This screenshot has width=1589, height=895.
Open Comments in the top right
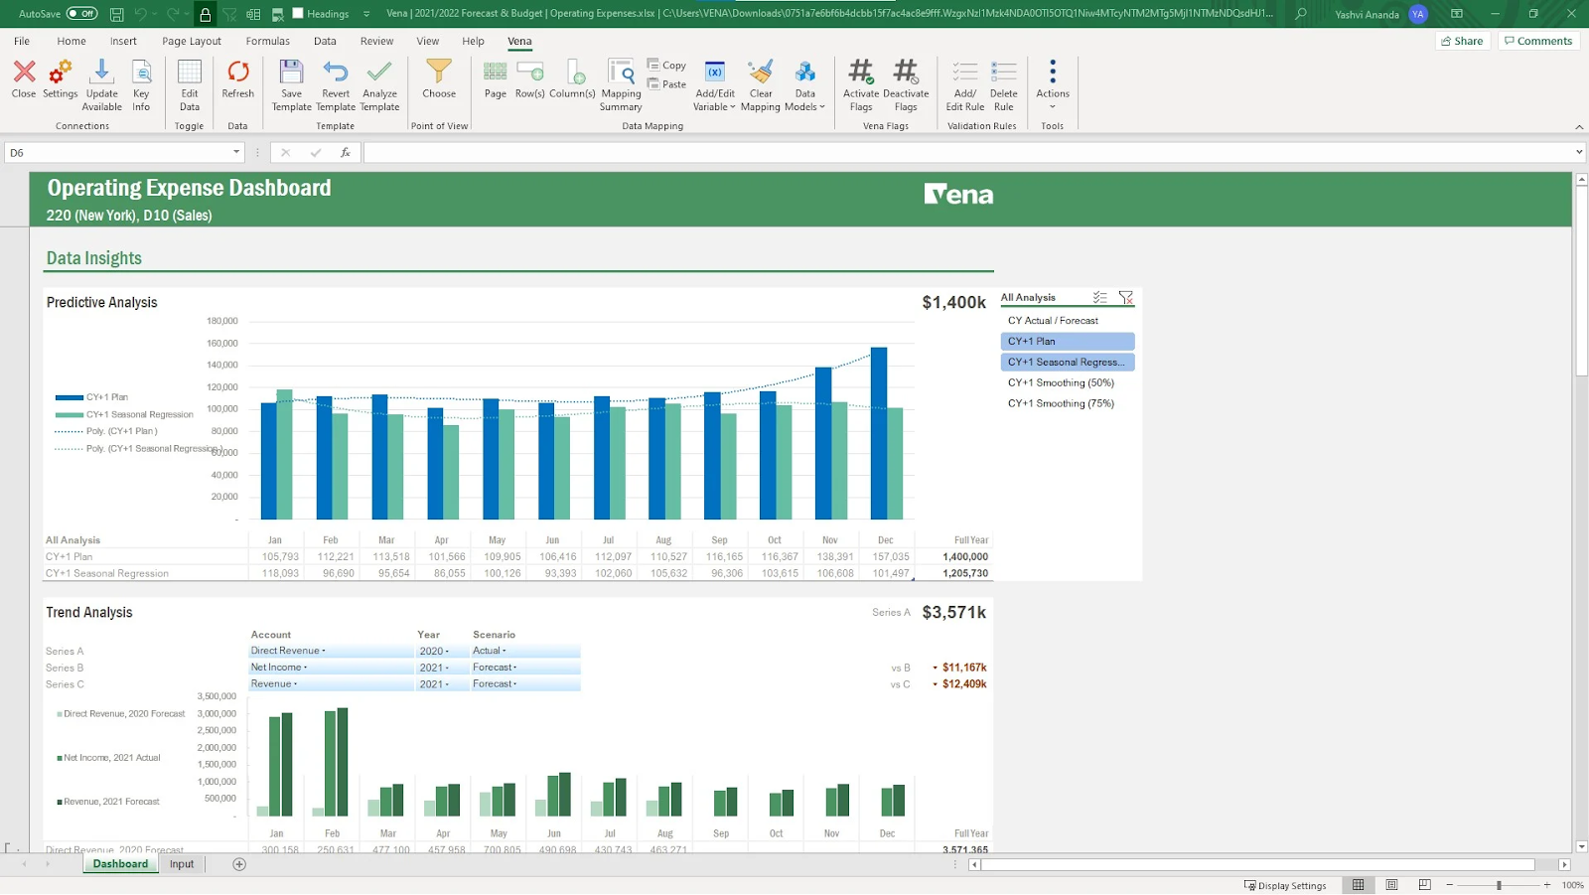click(1537, 40)
